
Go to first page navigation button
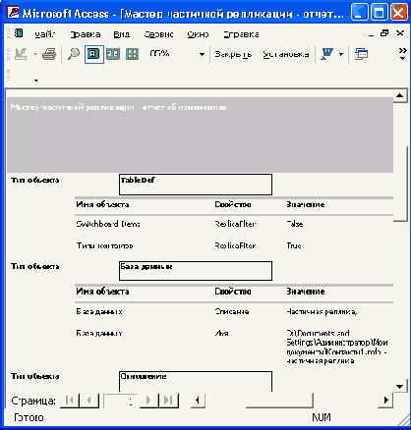pyautogui.click(x=70, y=401)
